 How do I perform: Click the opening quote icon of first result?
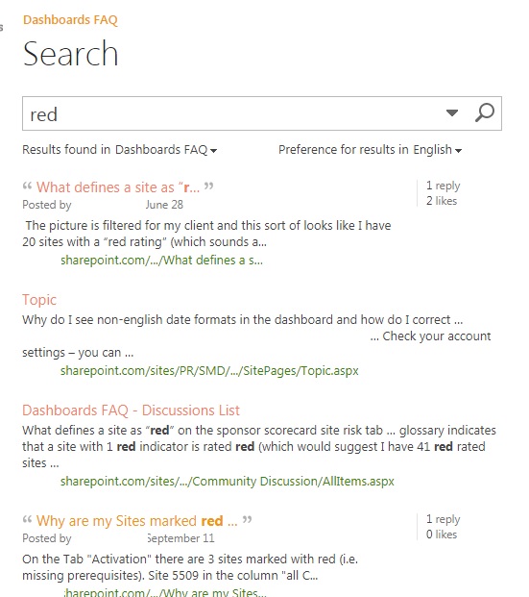(x=27, y=187)
